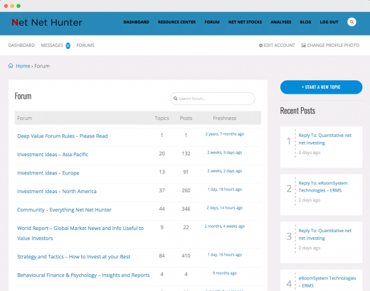Select the Messages tab
The image size is (370, 291).
[x=52, y=45]
